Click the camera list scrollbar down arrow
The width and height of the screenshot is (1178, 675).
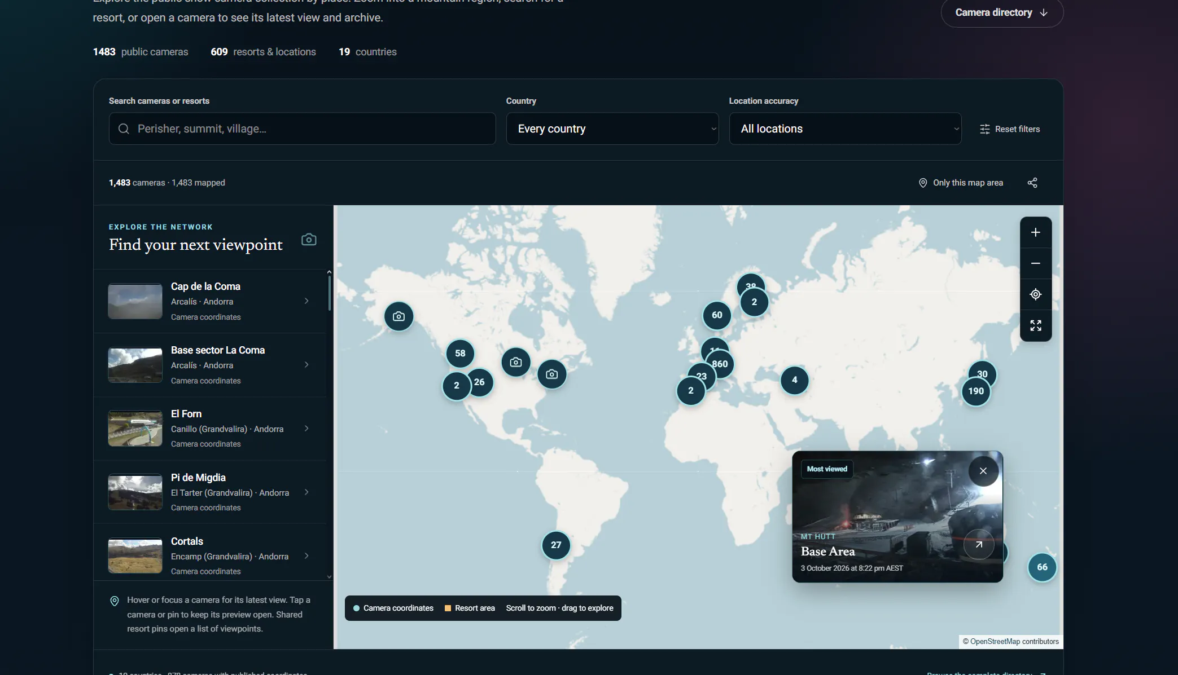click(x=329, y=577)
